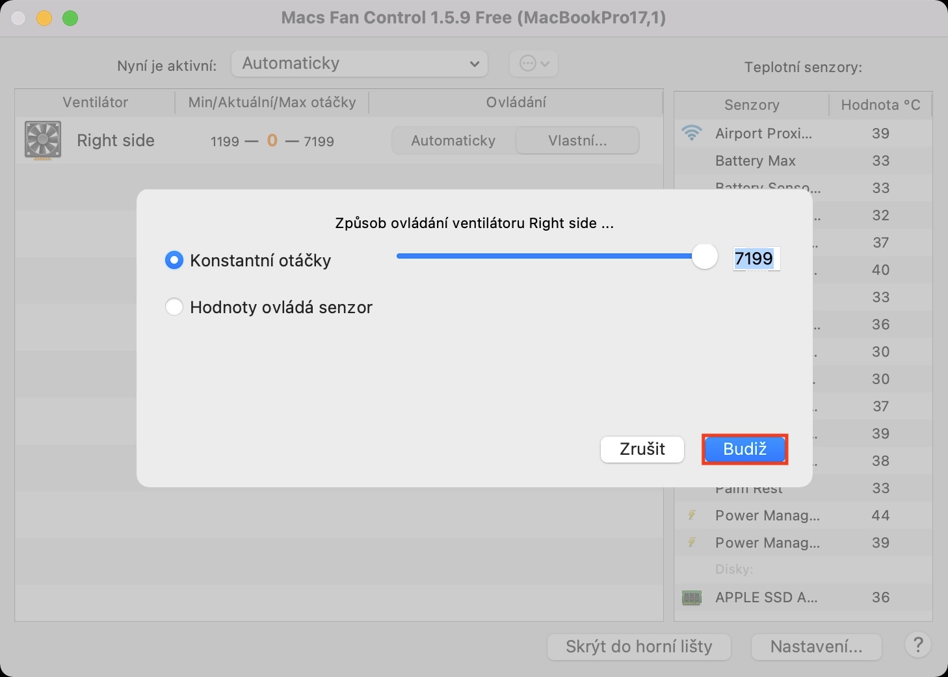Select the Konstantní otáčky radio button
The image size is (948, 677).
(x=174, y=261)
